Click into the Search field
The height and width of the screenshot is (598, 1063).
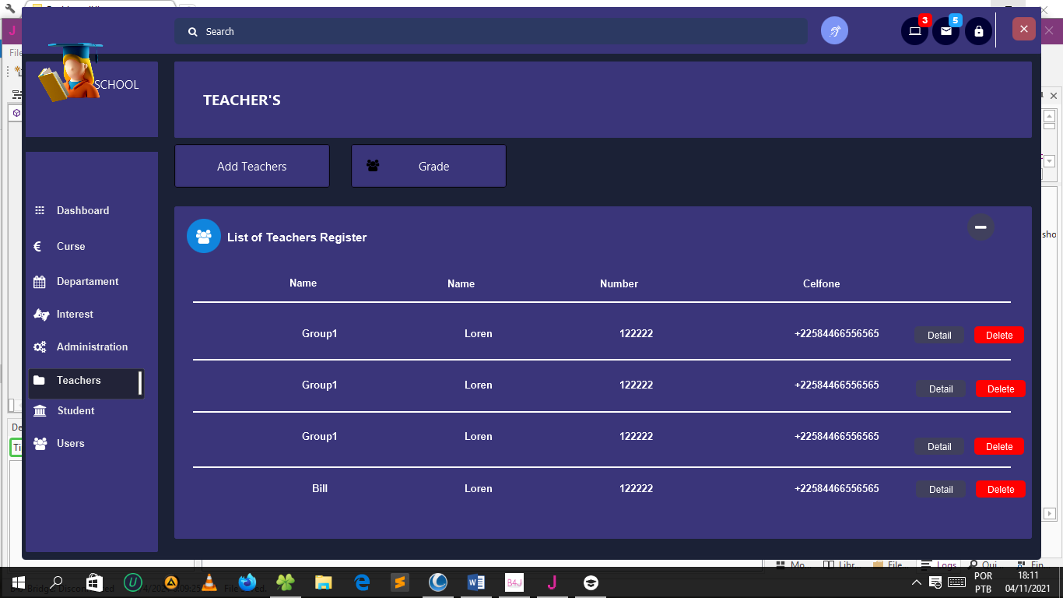click(490, 32)
